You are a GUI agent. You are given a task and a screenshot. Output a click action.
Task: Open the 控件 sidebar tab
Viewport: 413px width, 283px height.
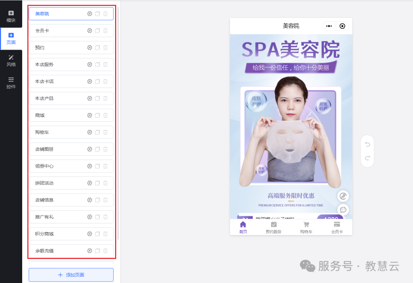[x=11, y=83]
